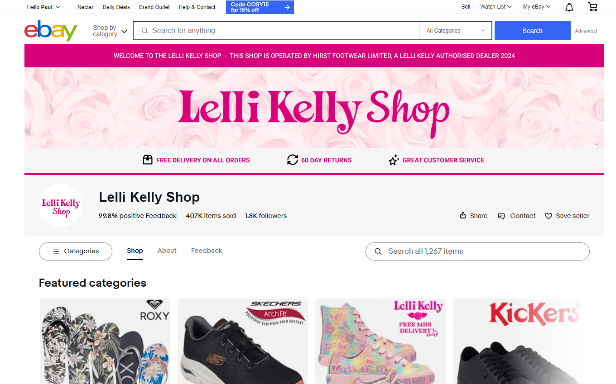The width and height of the screenshot is (616, 384).
Task: Switch to the Feedback tab
Action: point(207,251)
